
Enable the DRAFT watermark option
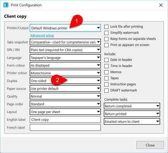pyautogui.click(x=106, y=91)
